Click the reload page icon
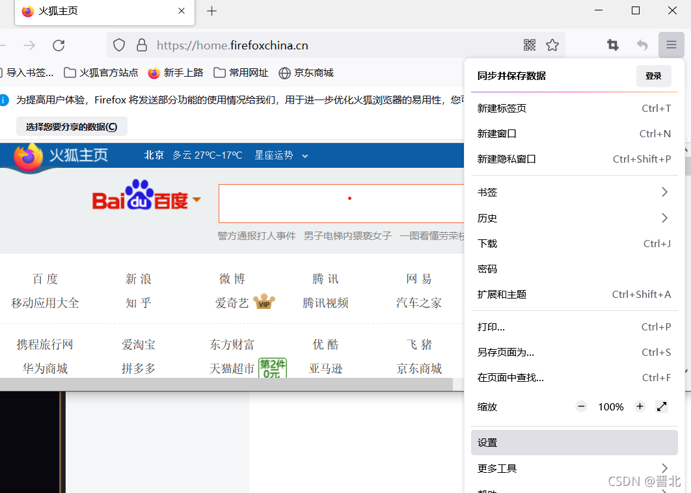The height and width of the screenshot is (493, 691). pos(59,46)
